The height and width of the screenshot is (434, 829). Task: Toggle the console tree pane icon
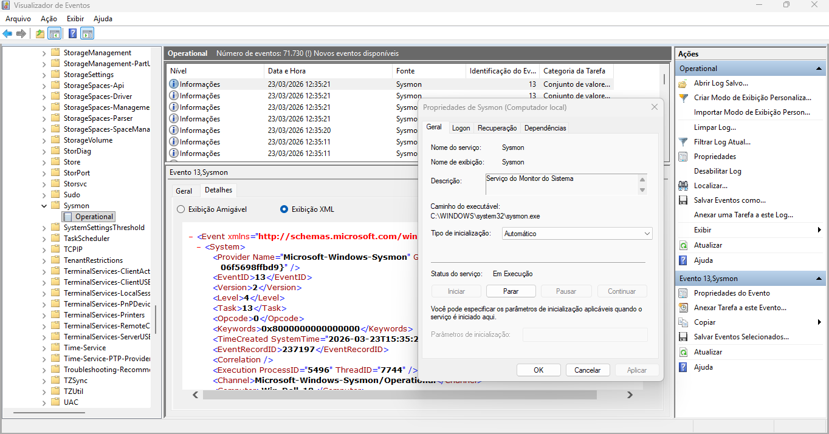click(55, 33)
